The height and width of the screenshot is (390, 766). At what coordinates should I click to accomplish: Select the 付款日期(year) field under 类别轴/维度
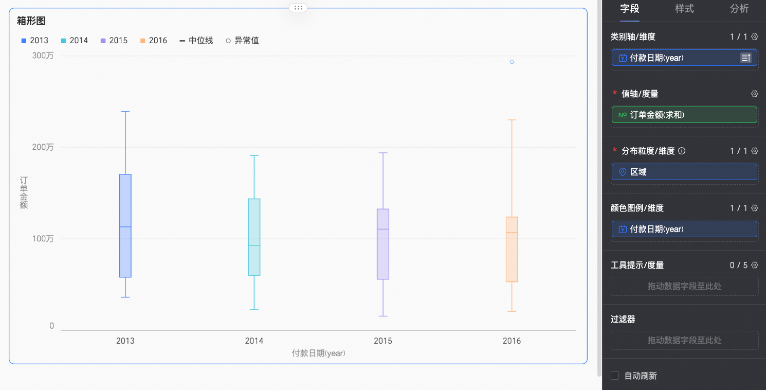(x=684, y=58)
